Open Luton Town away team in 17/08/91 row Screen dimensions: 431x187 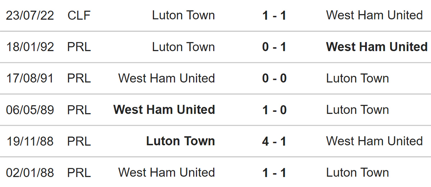click(x=357, y=78)
